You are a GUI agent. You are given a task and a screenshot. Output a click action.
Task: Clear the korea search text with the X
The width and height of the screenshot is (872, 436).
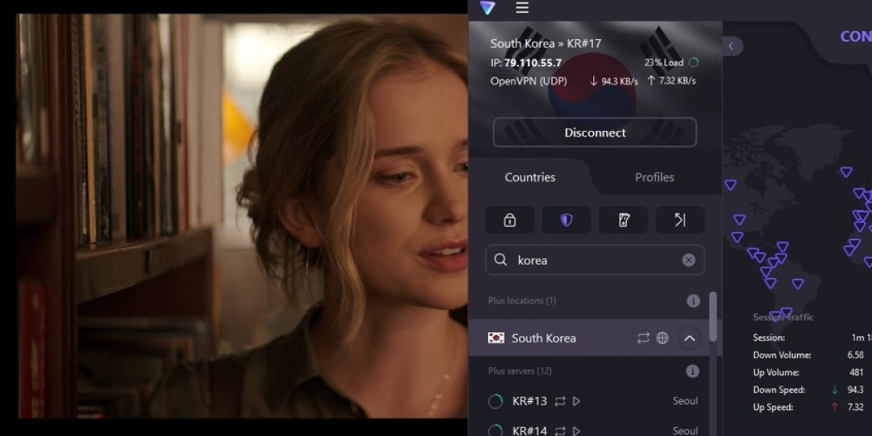[689, 259]
